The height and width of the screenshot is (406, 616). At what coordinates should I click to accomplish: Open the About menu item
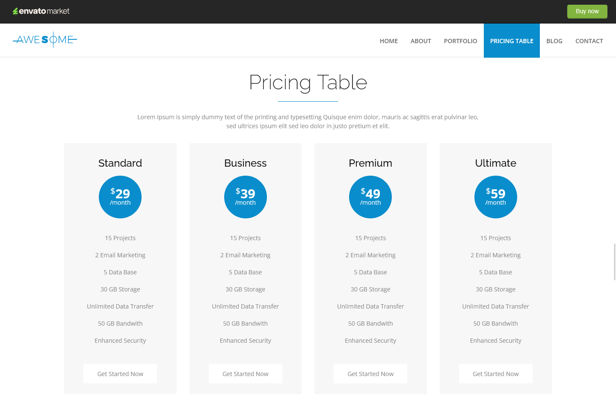(x=421, y=41)
